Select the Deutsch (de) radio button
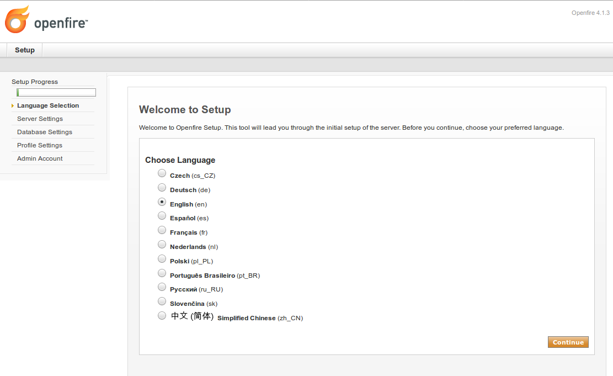This screenshot has width=613, height=376. tap(162, 187)
